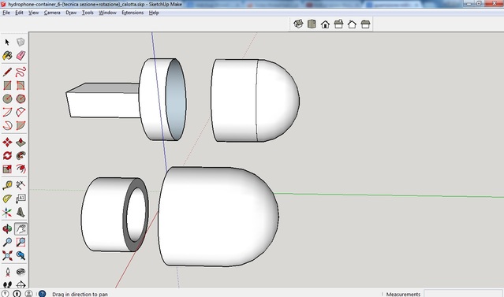The width and height of the screenshot is (504, 297).
Task: Click the sign-in user status icon
Action: [x=28, y=294]
